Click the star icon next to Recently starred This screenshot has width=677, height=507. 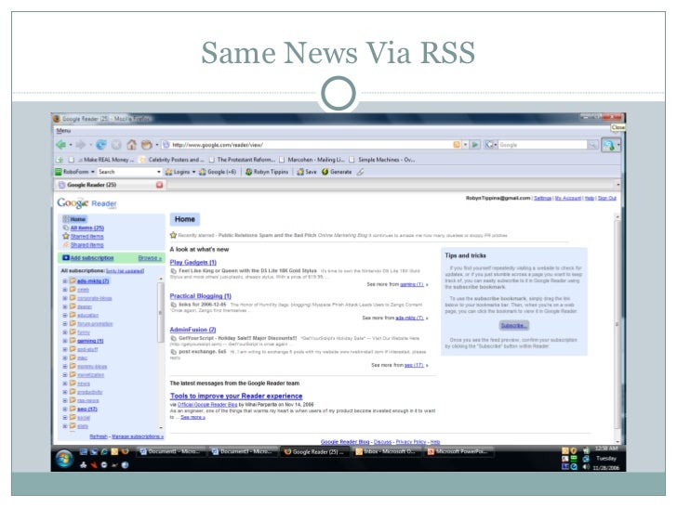[x=173, y=236]
